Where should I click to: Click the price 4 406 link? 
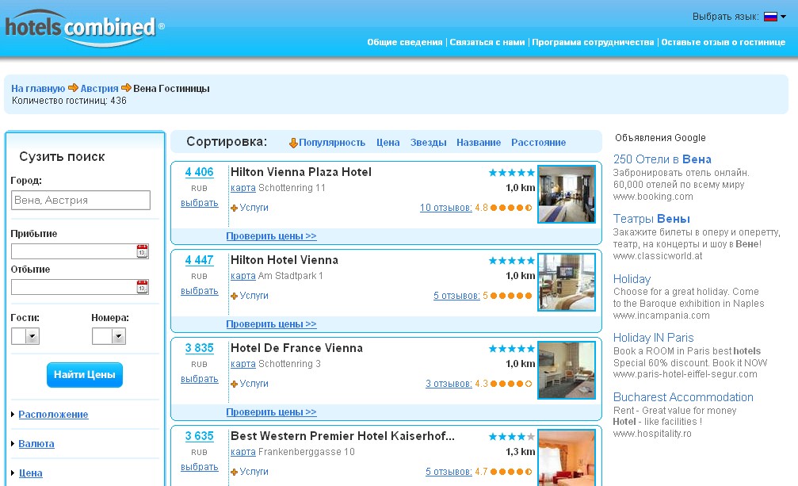tap(199, 172)
